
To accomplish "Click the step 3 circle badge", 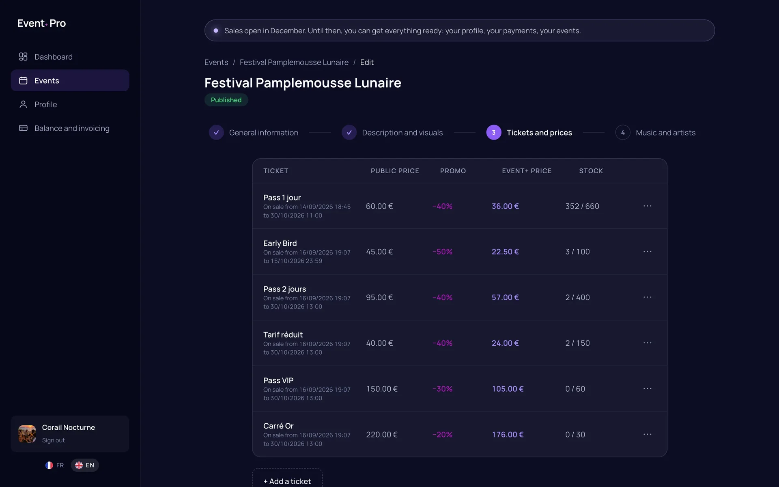I will [493, 132].
